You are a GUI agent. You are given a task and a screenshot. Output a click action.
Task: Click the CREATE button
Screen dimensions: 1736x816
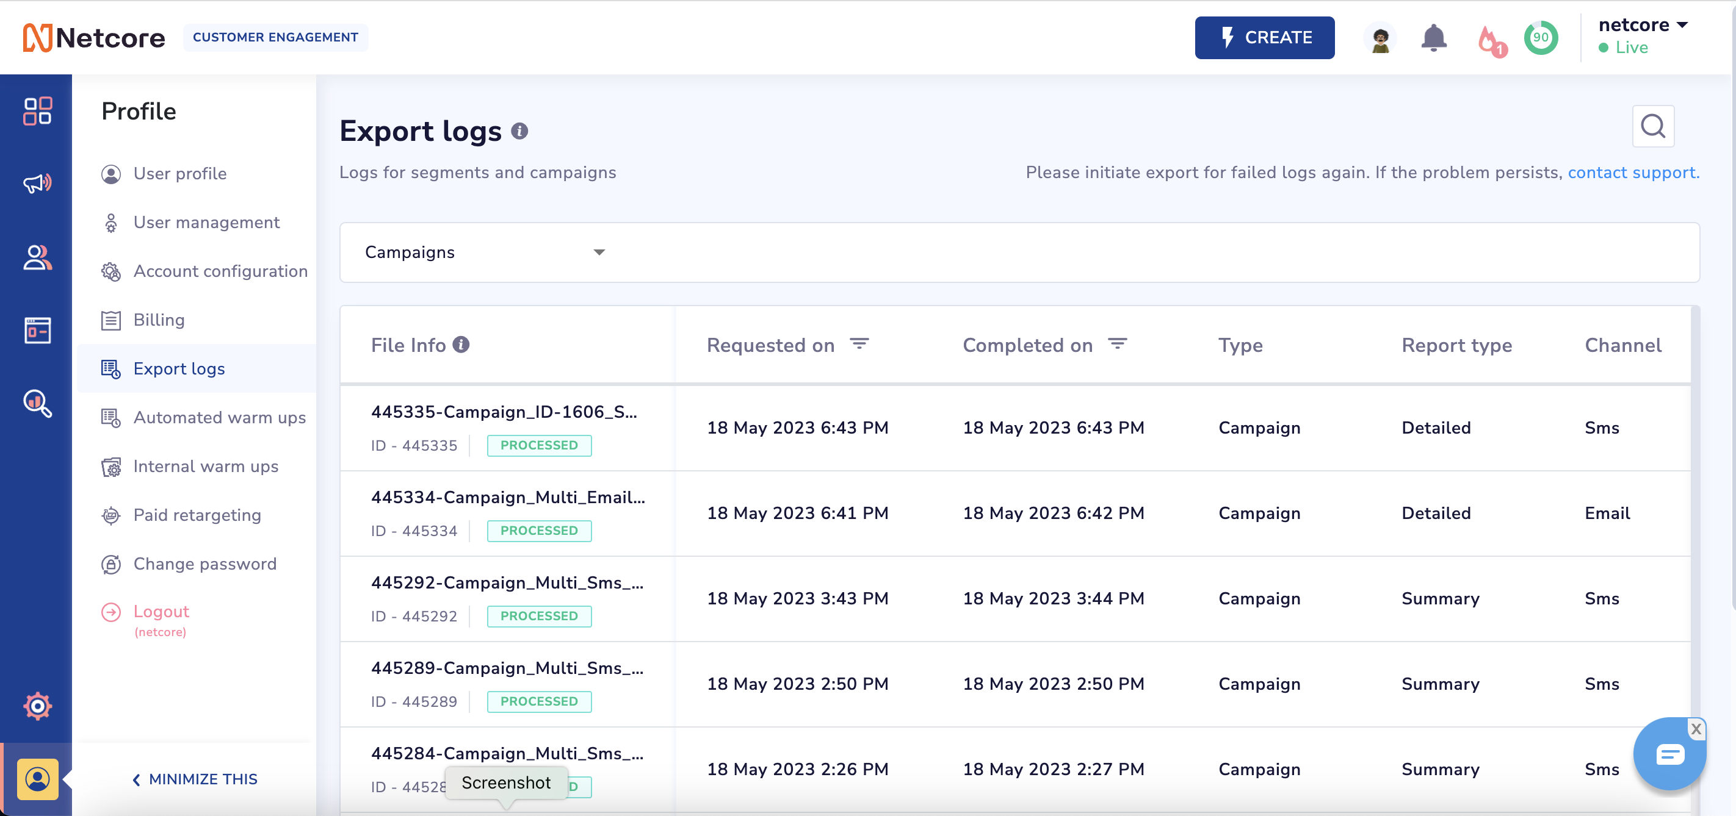(x=1264, y=38)
